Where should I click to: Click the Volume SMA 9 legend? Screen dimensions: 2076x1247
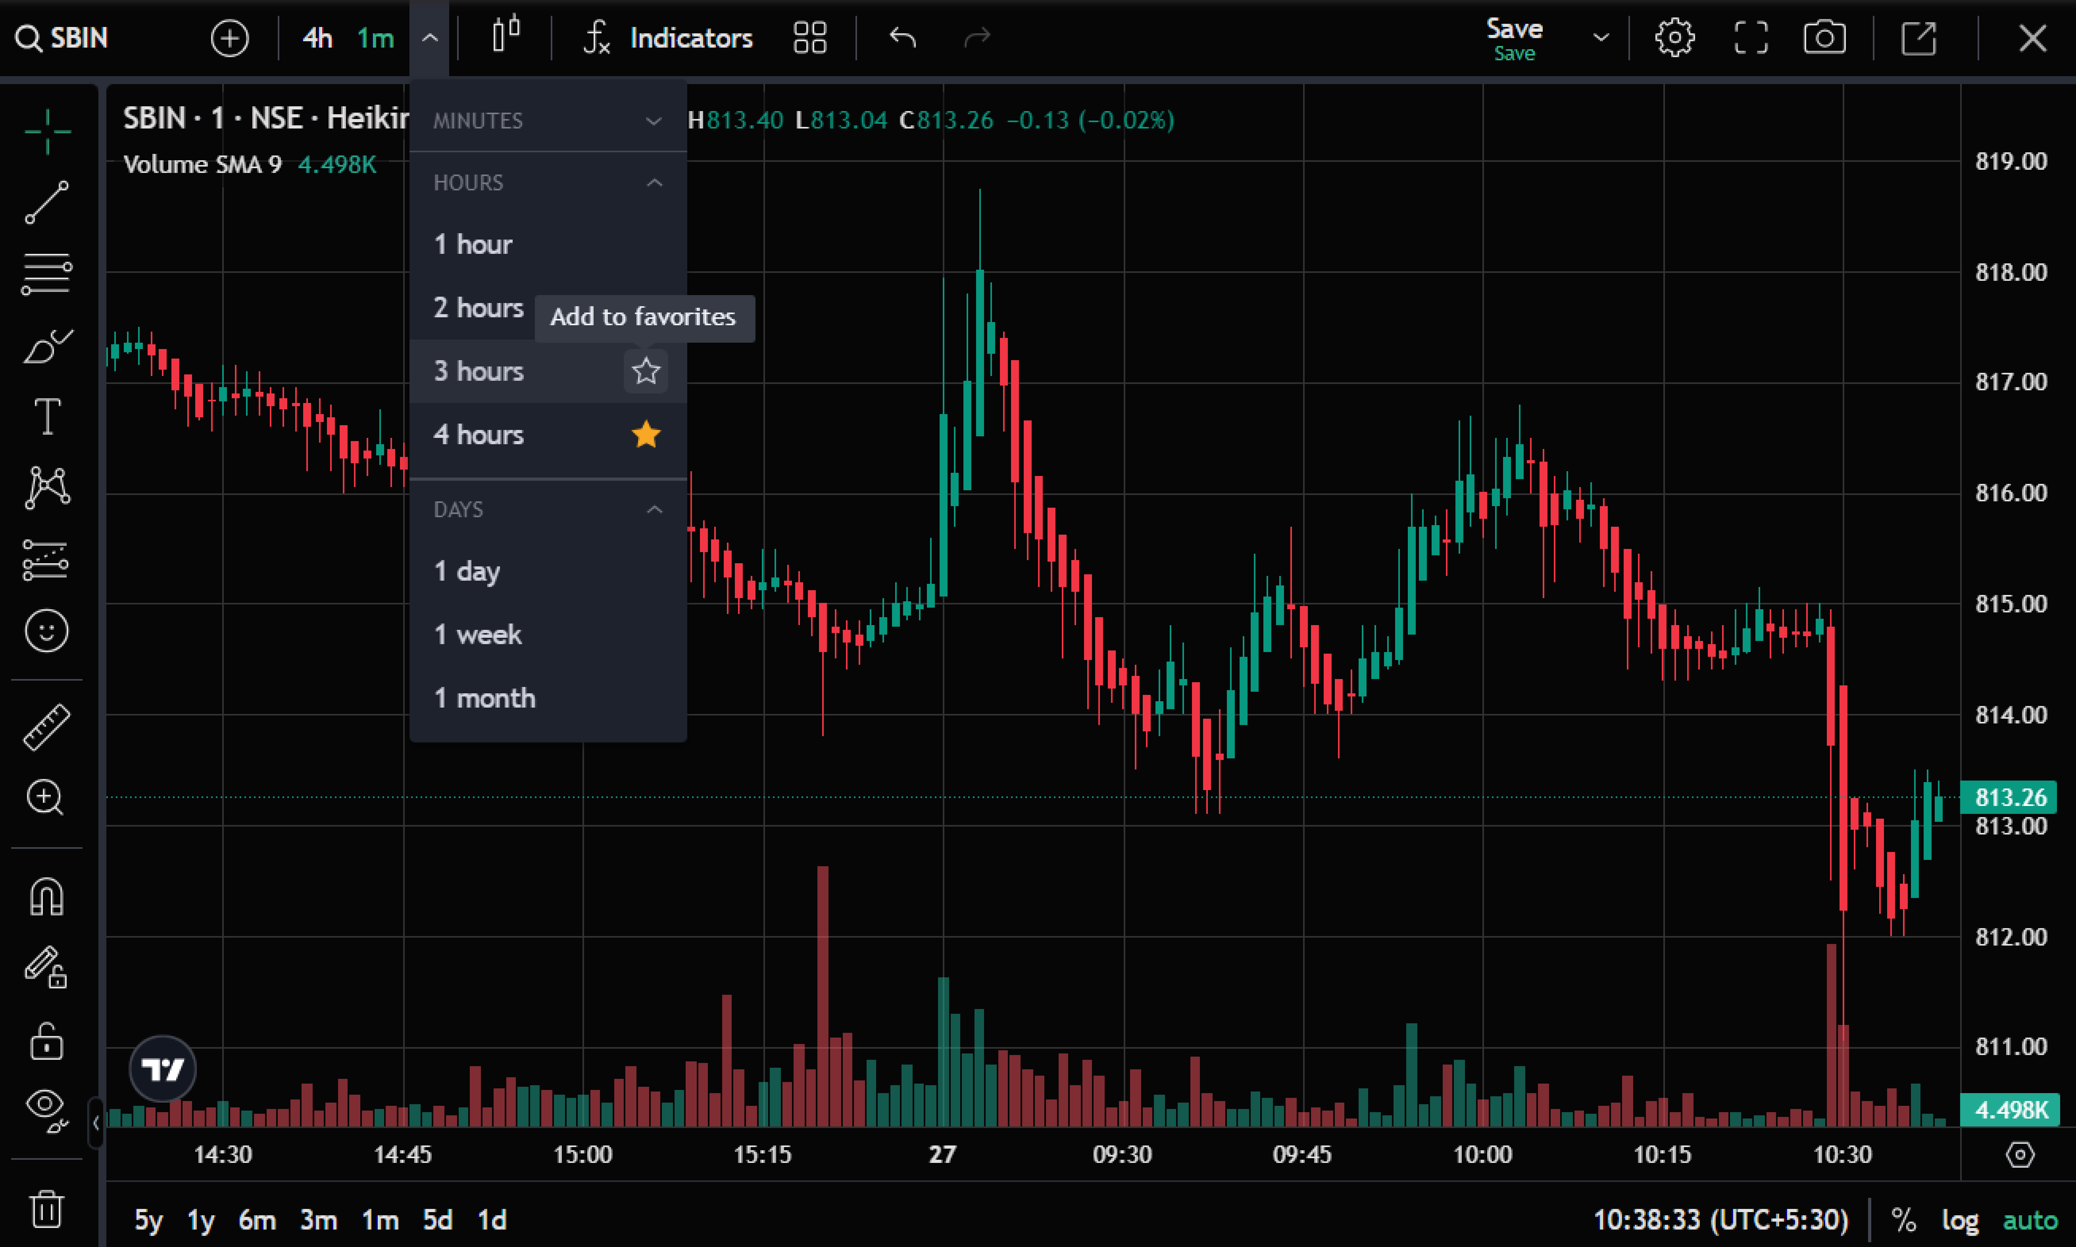point(202,164)
